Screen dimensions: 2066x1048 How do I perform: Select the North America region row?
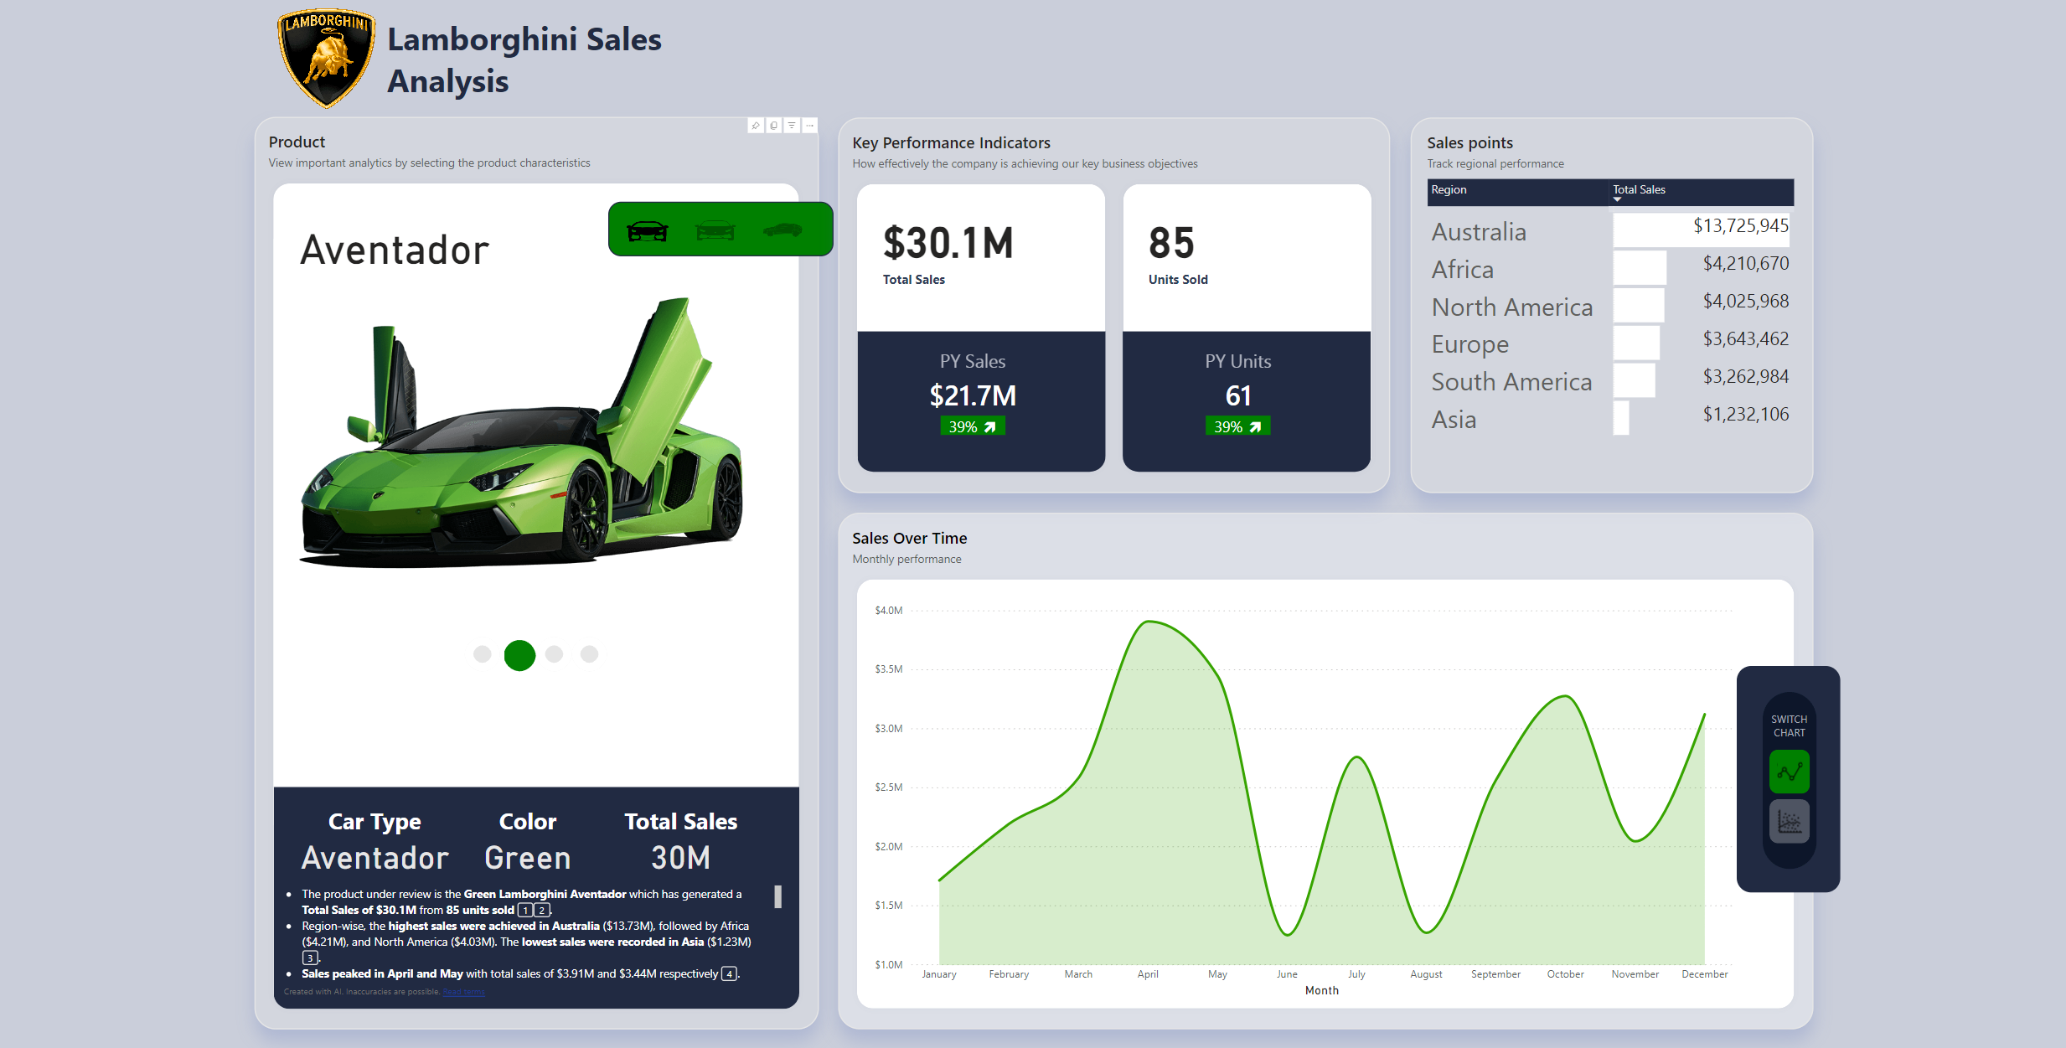[1610, 306]
